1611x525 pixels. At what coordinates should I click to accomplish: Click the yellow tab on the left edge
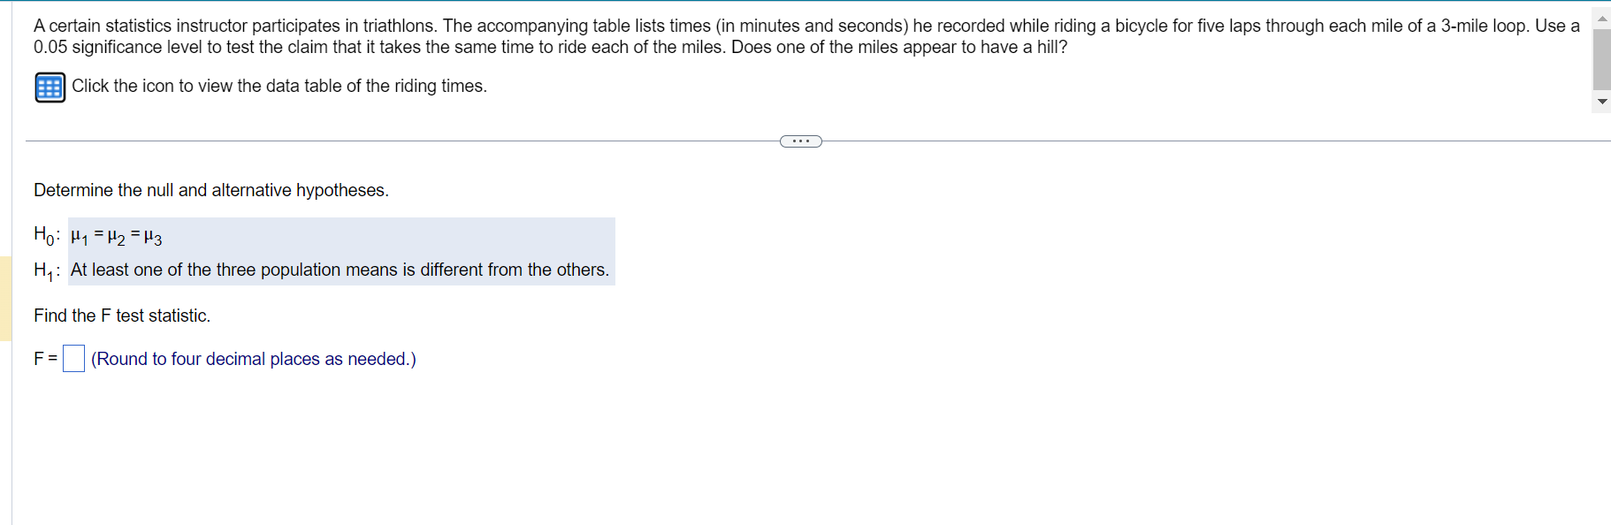(3, 296)
